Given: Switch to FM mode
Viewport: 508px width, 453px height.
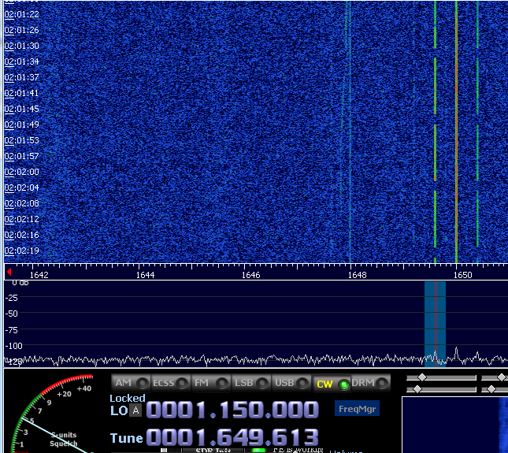Looking at the screenshot, I should (x=211, y=383).
